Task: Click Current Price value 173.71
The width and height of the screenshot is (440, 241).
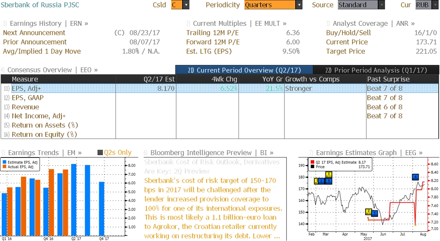Action: pyautogui.click(x=426, y=42)
